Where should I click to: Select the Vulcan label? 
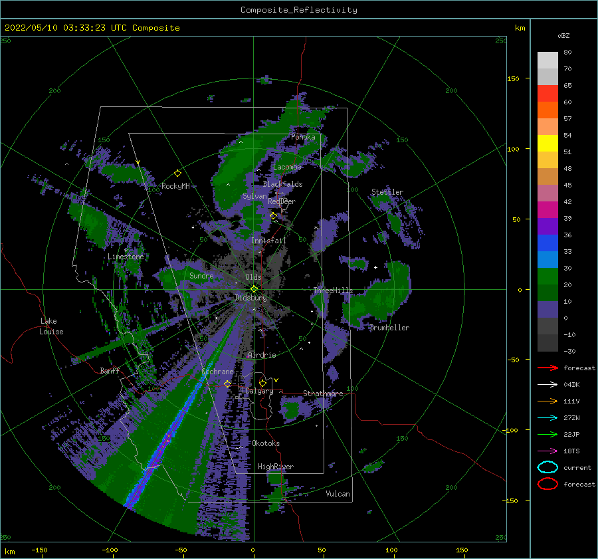[x=338, y=494]
